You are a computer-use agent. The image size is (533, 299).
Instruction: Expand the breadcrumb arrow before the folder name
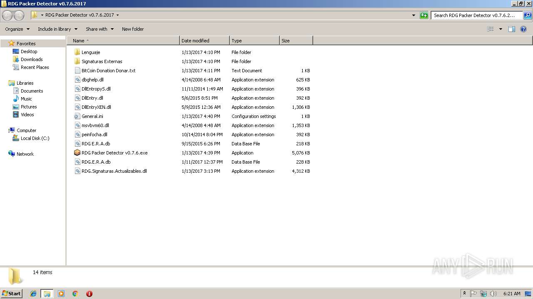coord(42,15)
